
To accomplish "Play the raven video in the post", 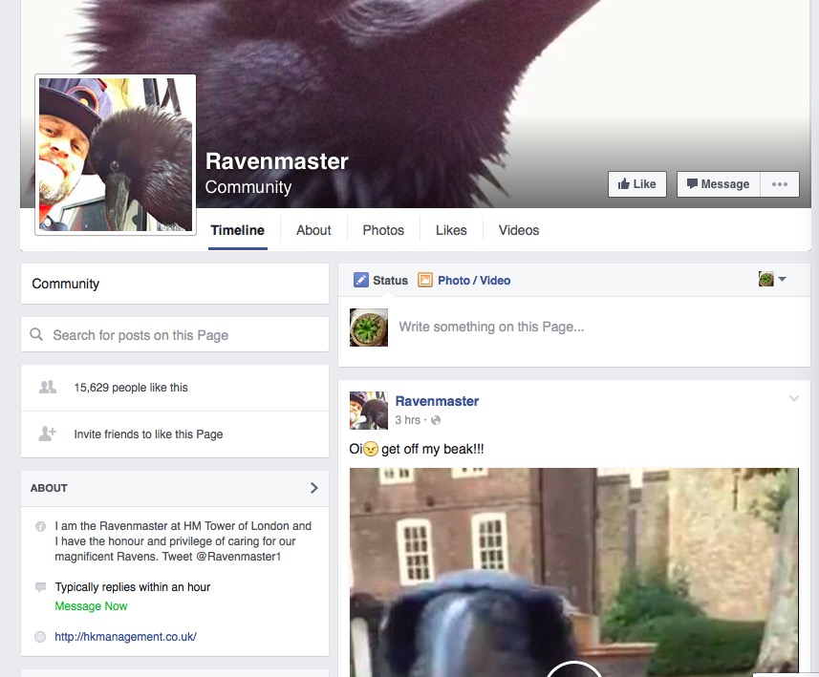I will click(x=574, y=671).
